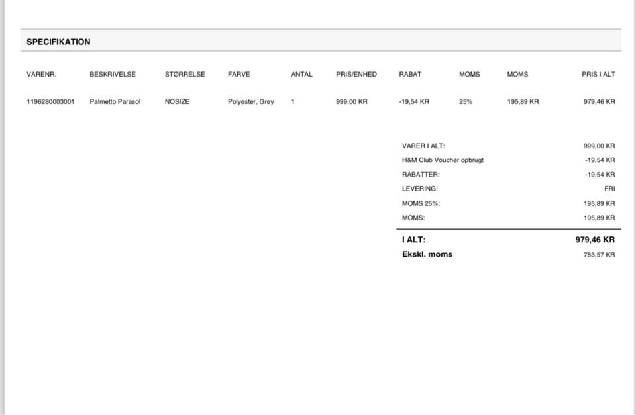Click the unit price 999,00 KR in item row

point(352,102)
